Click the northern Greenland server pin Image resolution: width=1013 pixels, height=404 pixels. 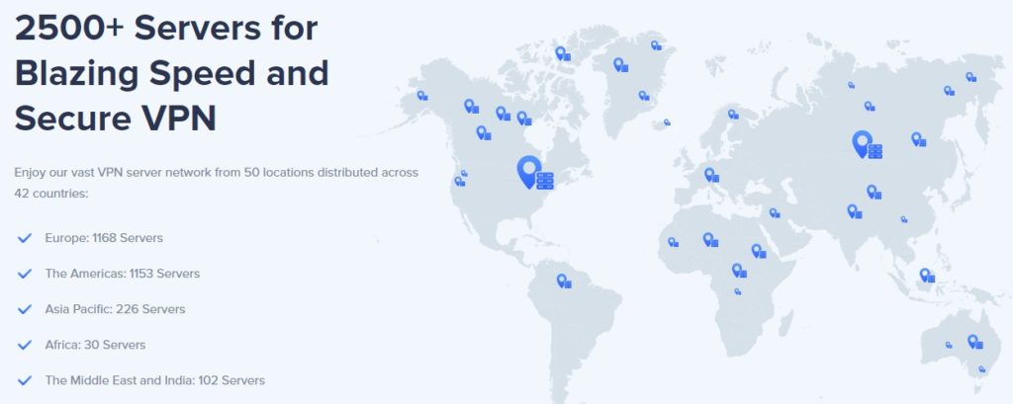656,45
